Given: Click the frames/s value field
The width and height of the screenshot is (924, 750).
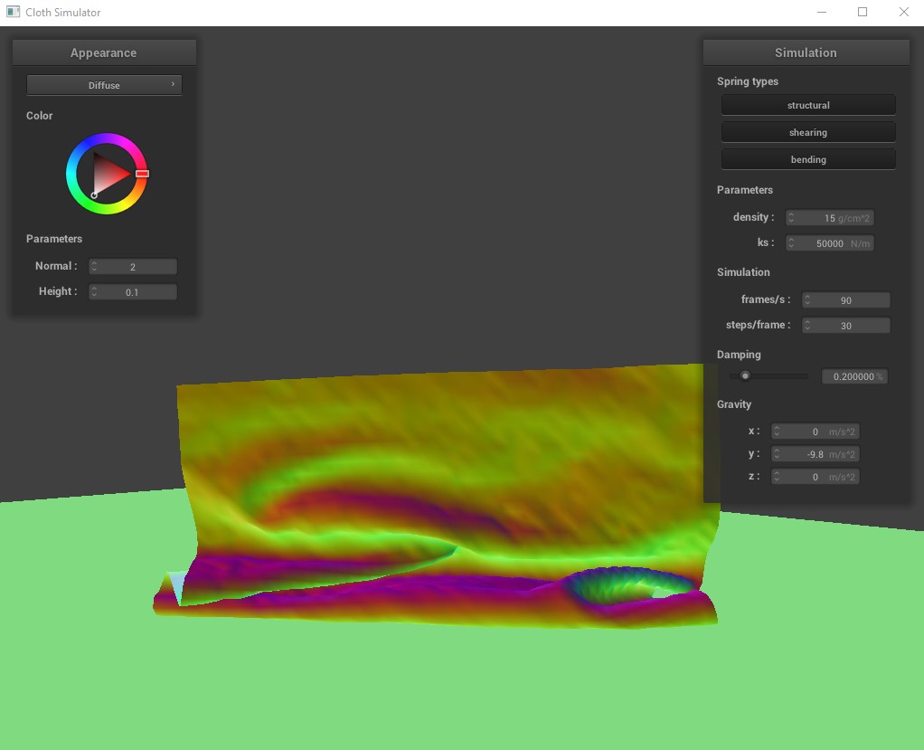Looking at the screenshot, I should point(845,300).
